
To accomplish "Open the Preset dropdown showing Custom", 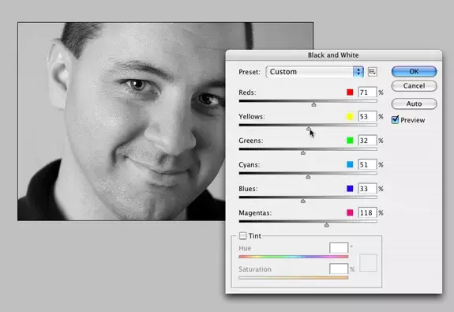I will [x=314, y=72].
